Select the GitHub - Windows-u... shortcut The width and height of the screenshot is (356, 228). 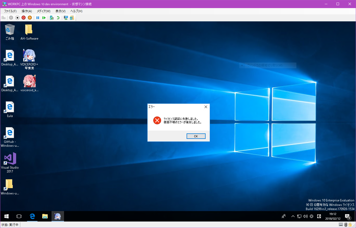(10, 137)
